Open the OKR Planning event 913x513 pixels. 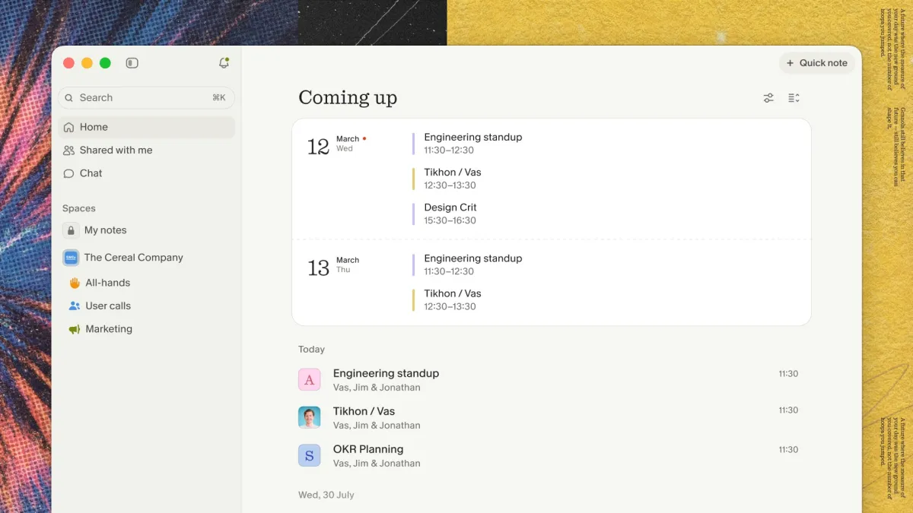[x=368, y=449]
